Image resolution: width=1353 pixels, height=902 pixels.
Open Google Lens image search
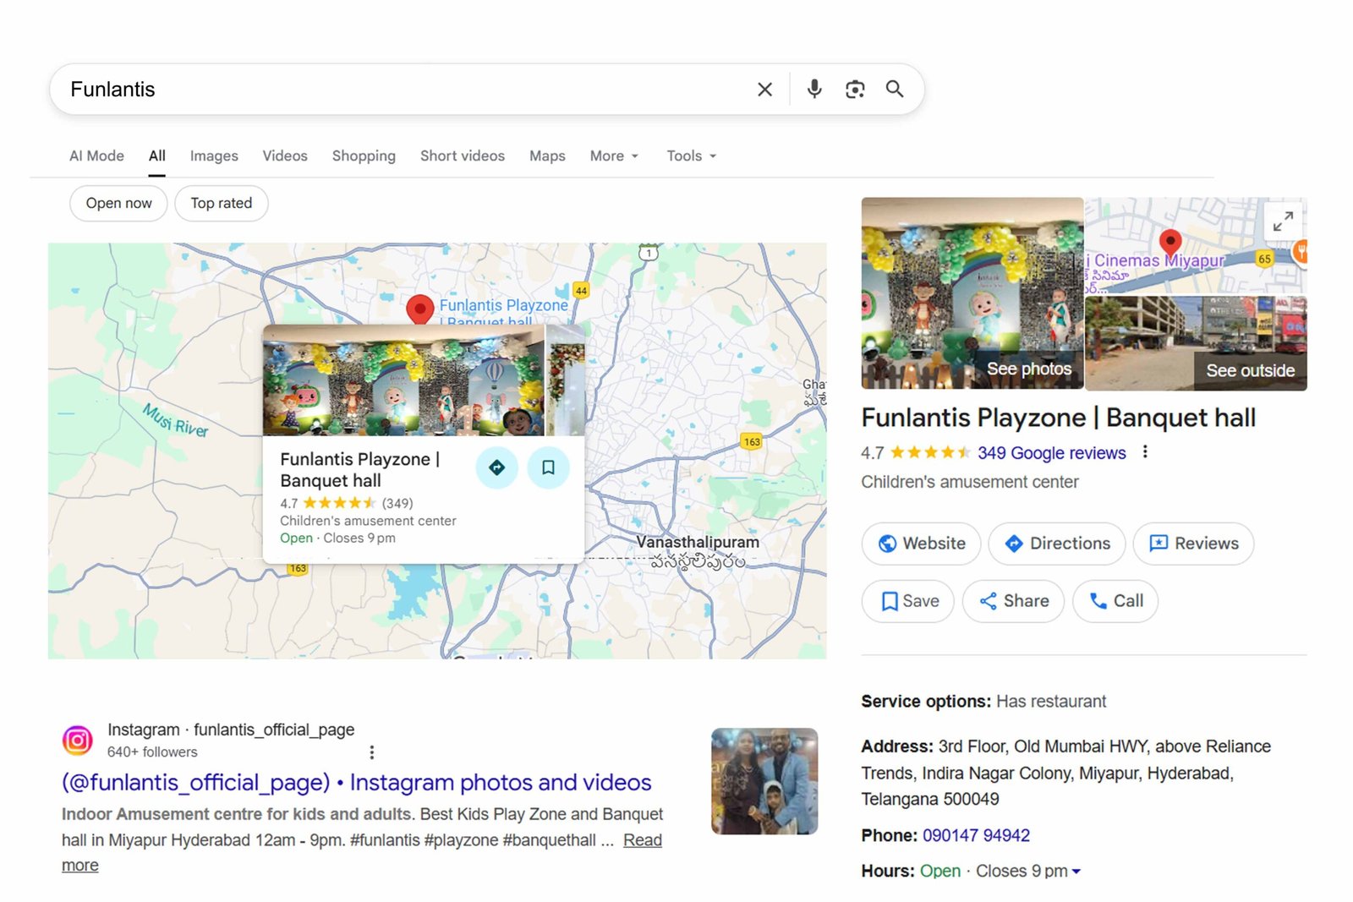(x=854, y=89)
